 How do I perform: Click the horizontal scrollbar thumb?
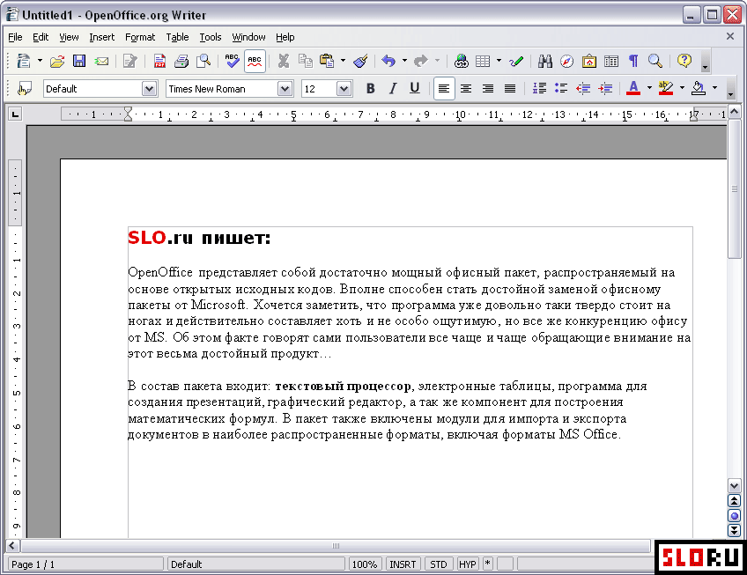(335, 546)
